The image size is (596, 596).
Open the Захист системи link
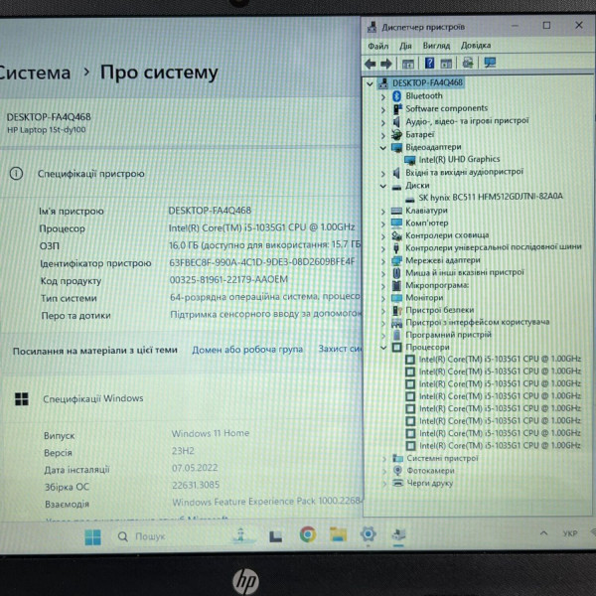(340, 349)
